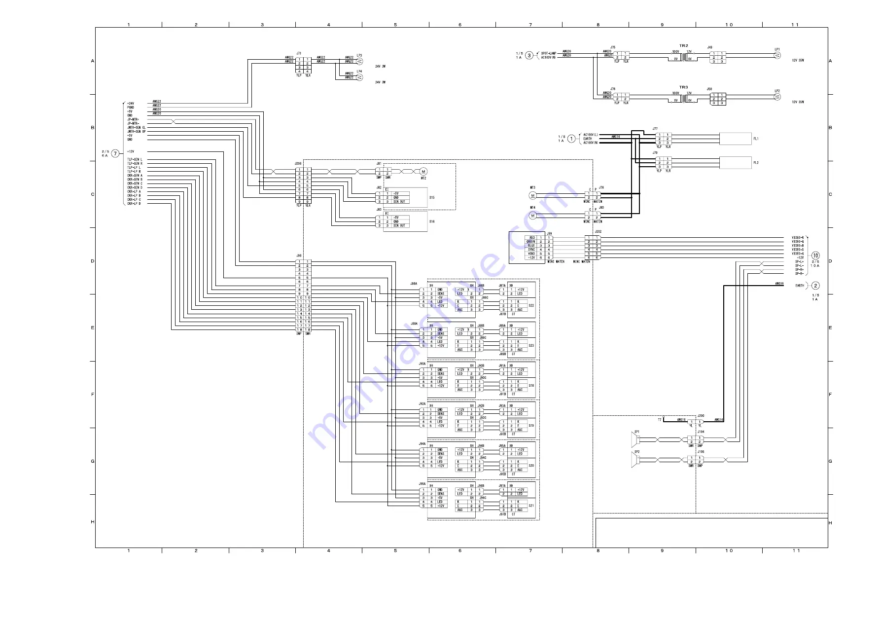Click the J206 connector label
The height and width of the screenshot is (623, 881).
tap(298, 163)
